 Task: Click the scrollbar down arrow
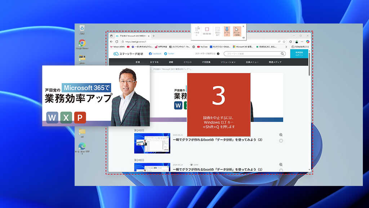(x=309, y=170)
